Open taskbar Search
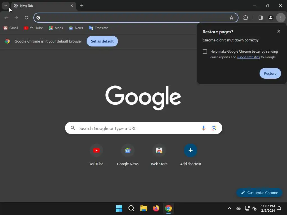This screenshot has width=287, height=215. [131, 208]
